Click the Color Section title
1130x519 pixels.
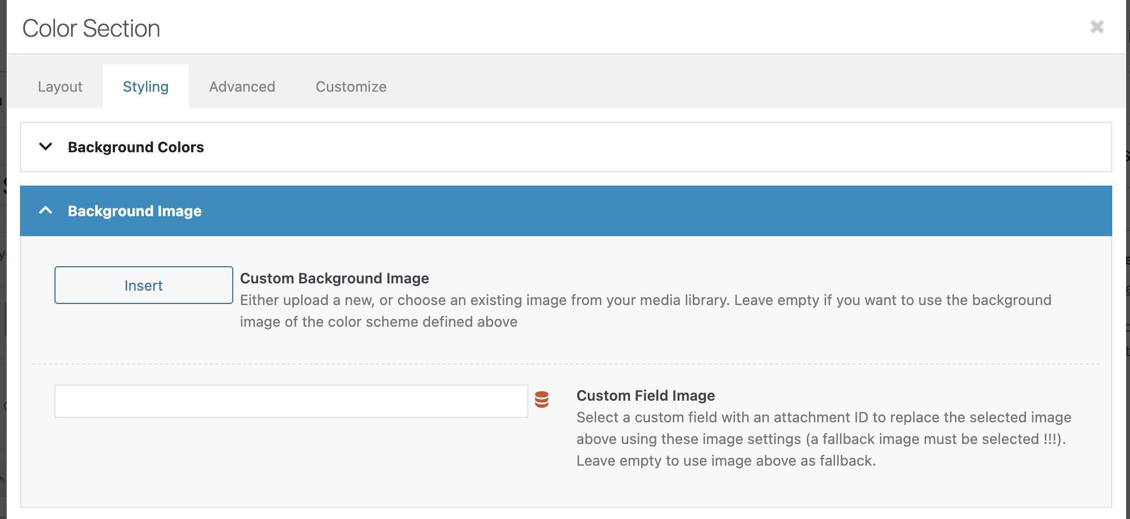coord(91,28)
